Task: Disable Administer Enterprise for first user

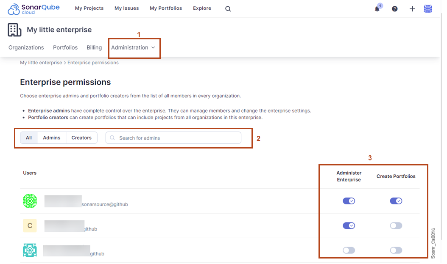Action: tap(349, 201)
